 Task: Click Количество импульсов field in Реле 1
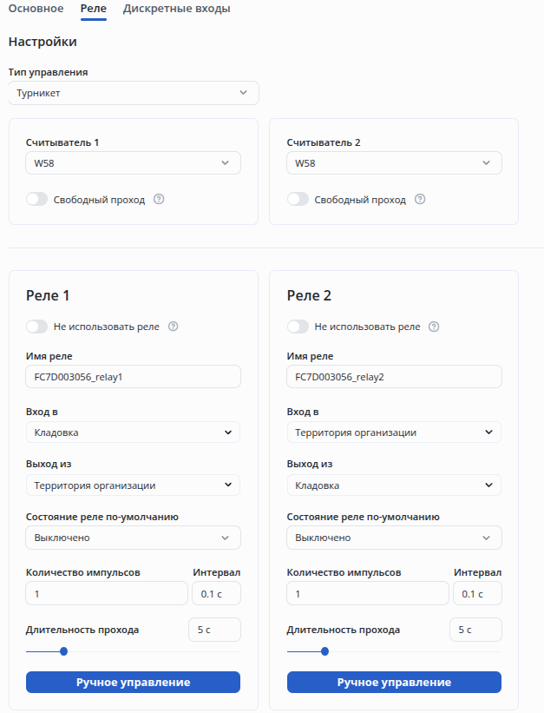click(x=107, y=594)
